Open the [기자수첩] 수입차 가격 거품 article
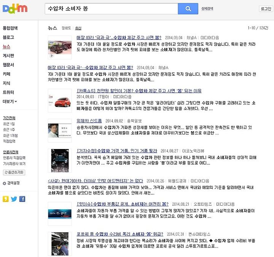This screenshot has height=257, width=274. coord(117,151)
